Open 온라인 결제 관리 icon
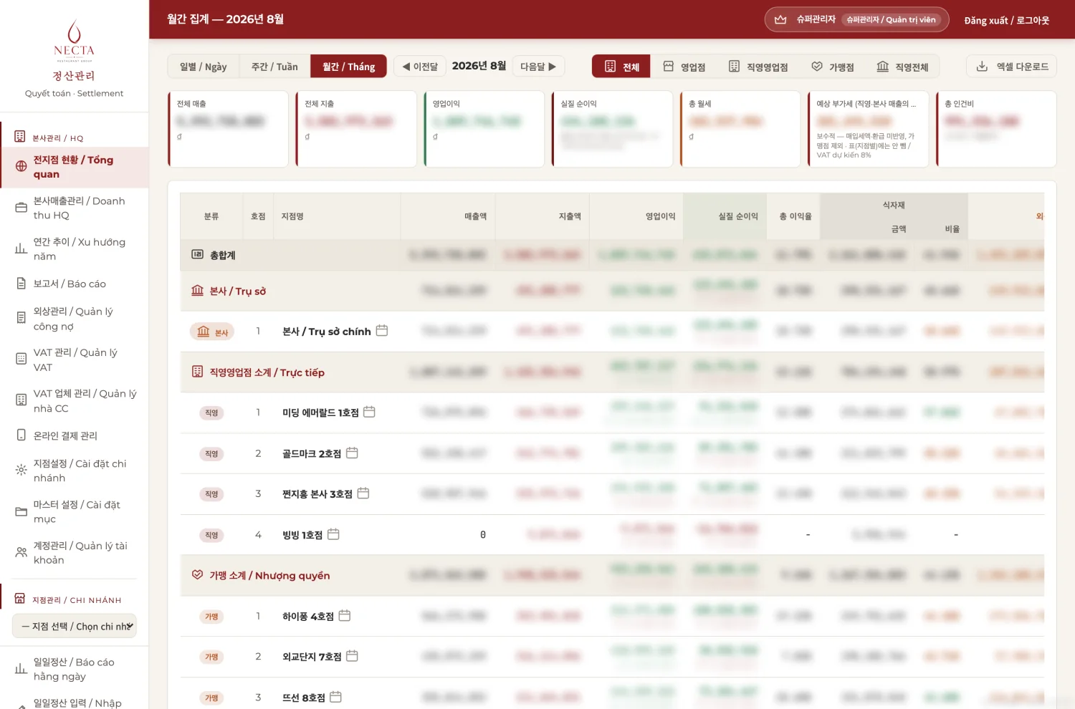This screenshot has height=709, width=1075. click(x=21, y=435)
